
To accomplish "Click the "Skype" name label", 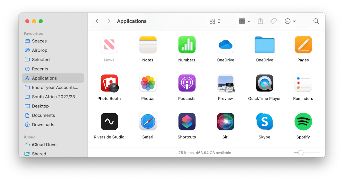I will pyautogui.click(x=264, y=137).
